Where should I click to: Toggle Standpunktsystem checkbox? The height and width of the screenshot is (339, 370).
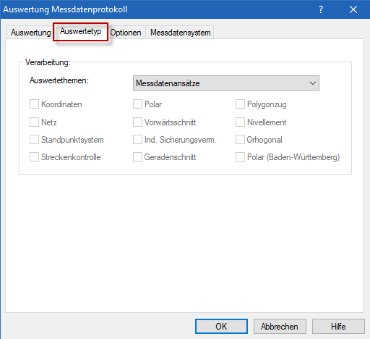coord(34,140)
